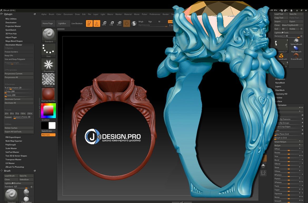The height and width of the screenshot is (203, 308).
Task: Expand the FBX ExportImport section
Action: 13,137
